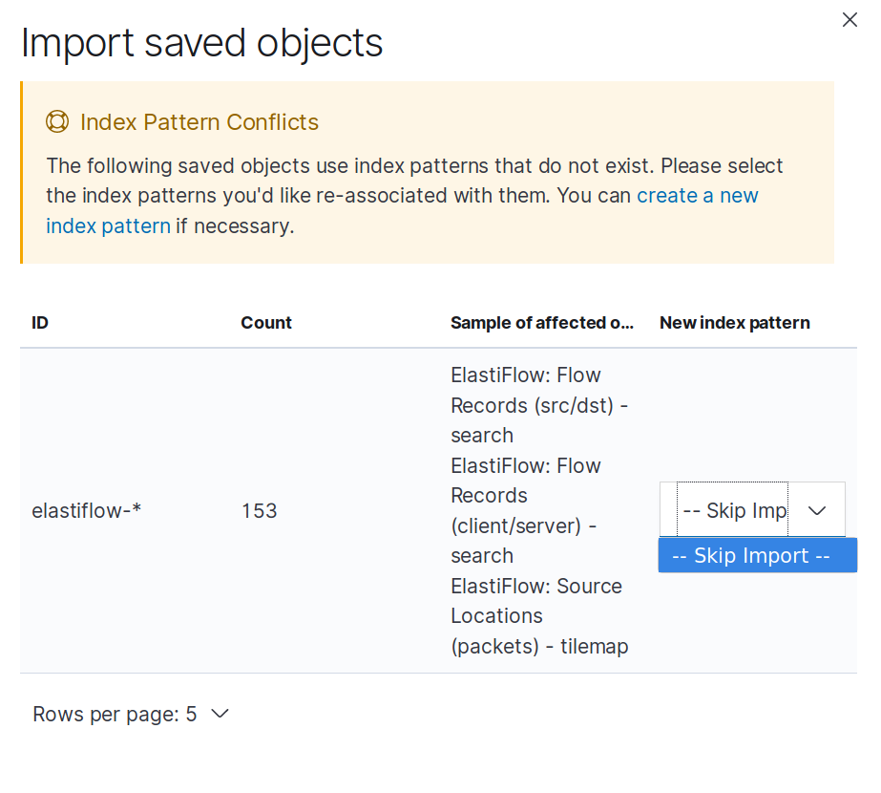The height and width of the screenshot is (793, 881).
Task: Click 'ElastiFlow: Flow Records (src/dst) - search' text
Action: [x=539, y=405]
